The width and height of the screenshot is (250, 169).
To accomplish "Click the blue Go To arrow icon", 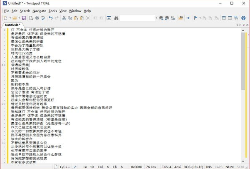I will pos(188,18).
